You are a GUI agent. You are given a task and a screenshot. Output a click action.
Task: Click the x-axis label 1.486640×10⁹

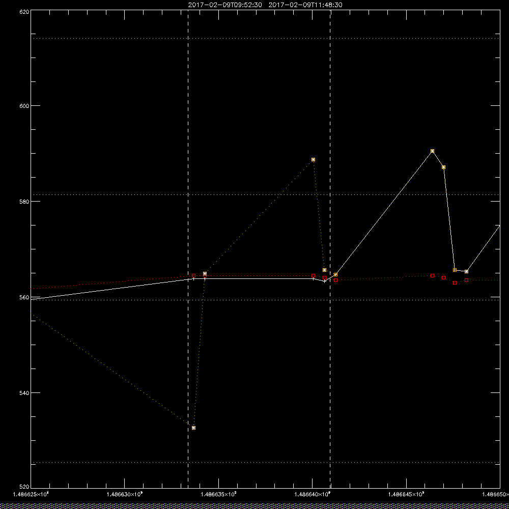tap(313, 494)
